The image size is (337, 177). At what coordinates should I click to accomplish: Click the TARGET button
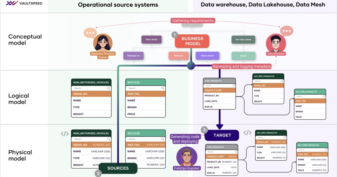(x=222, y=135)
